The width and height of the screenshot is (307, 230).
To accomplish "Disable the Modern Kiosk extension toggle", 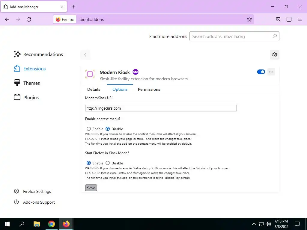I will (261, 72).
